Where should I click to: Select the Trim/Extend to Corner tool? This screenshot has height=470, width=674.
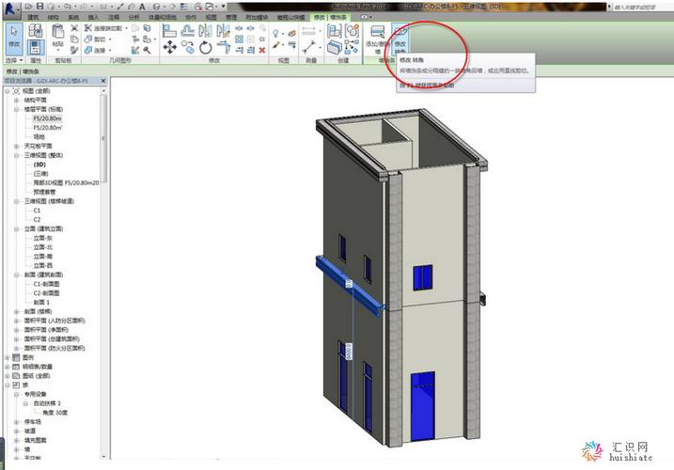223,47
